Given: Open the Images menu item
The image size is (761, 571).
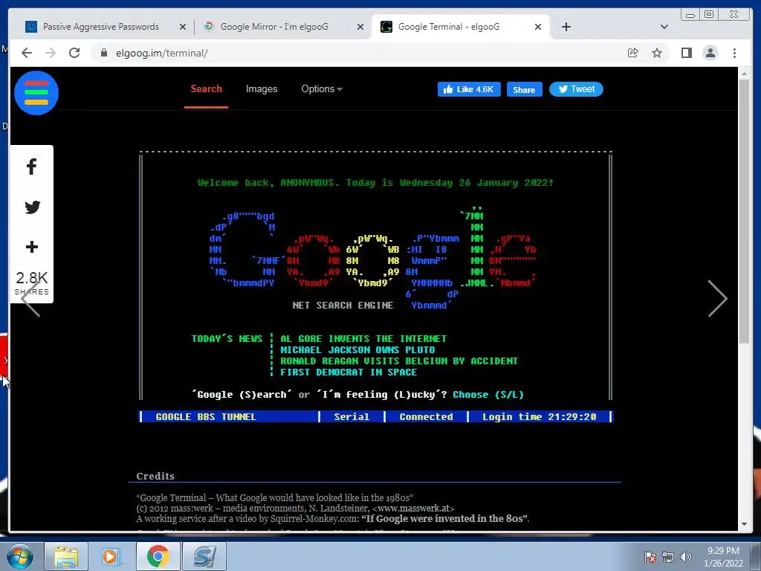Looking at the screenshot, I should tap(262, 89).
